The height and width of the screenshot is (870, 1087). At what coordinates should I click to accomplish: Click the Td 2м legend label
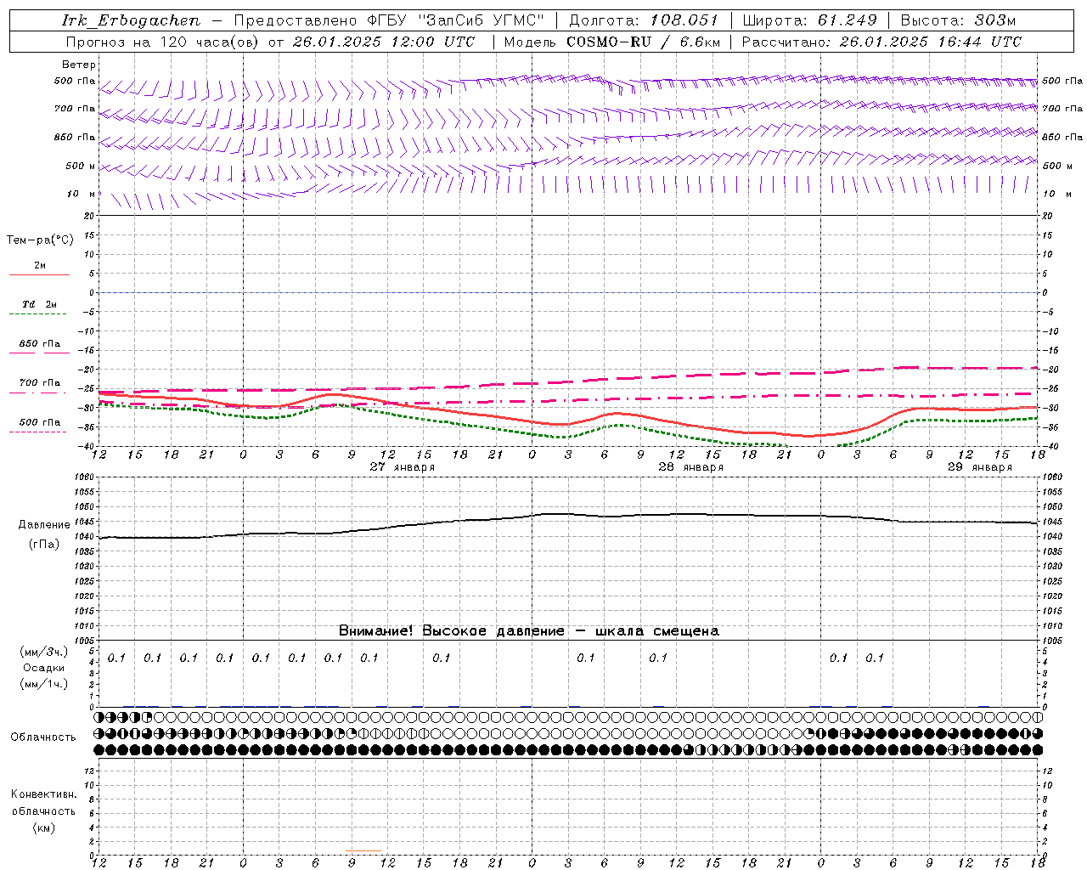click(40, 304)
